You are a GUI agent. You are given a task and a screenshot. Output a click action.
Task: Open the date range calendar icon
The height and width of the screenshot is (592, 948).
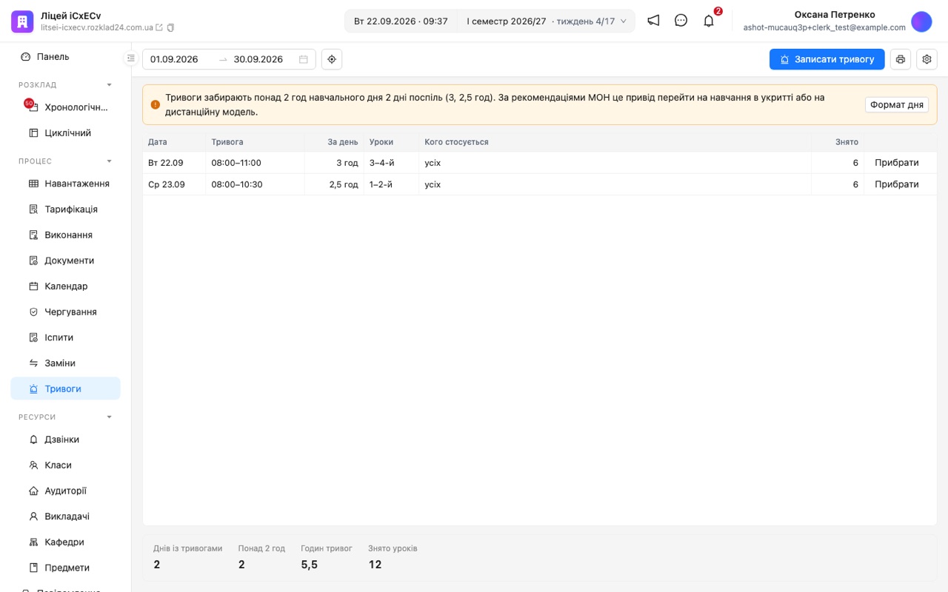304,59
